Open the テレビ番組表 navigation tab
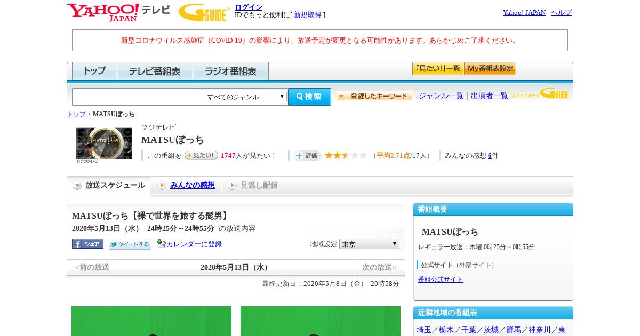This screenshot has height=336, width=640. 155,71
